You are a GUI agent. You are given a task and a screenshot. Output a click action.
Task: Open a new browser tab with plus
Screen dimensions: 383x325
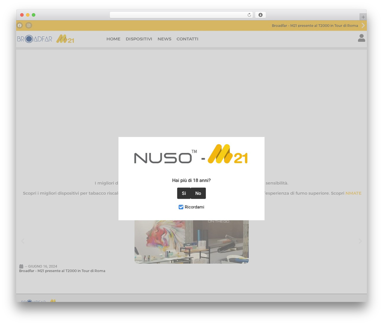[x=363, y=17]
